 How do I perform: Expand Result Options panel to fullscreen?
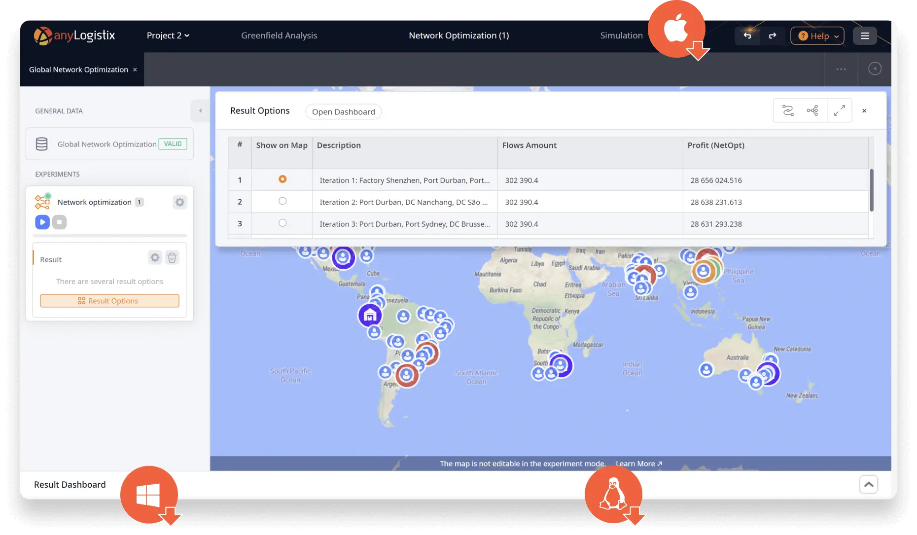pos(839,110)
